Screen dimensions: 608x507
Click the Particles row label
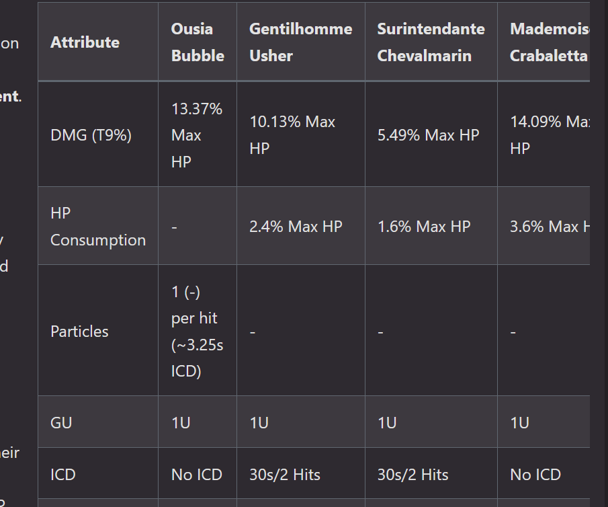79,331
